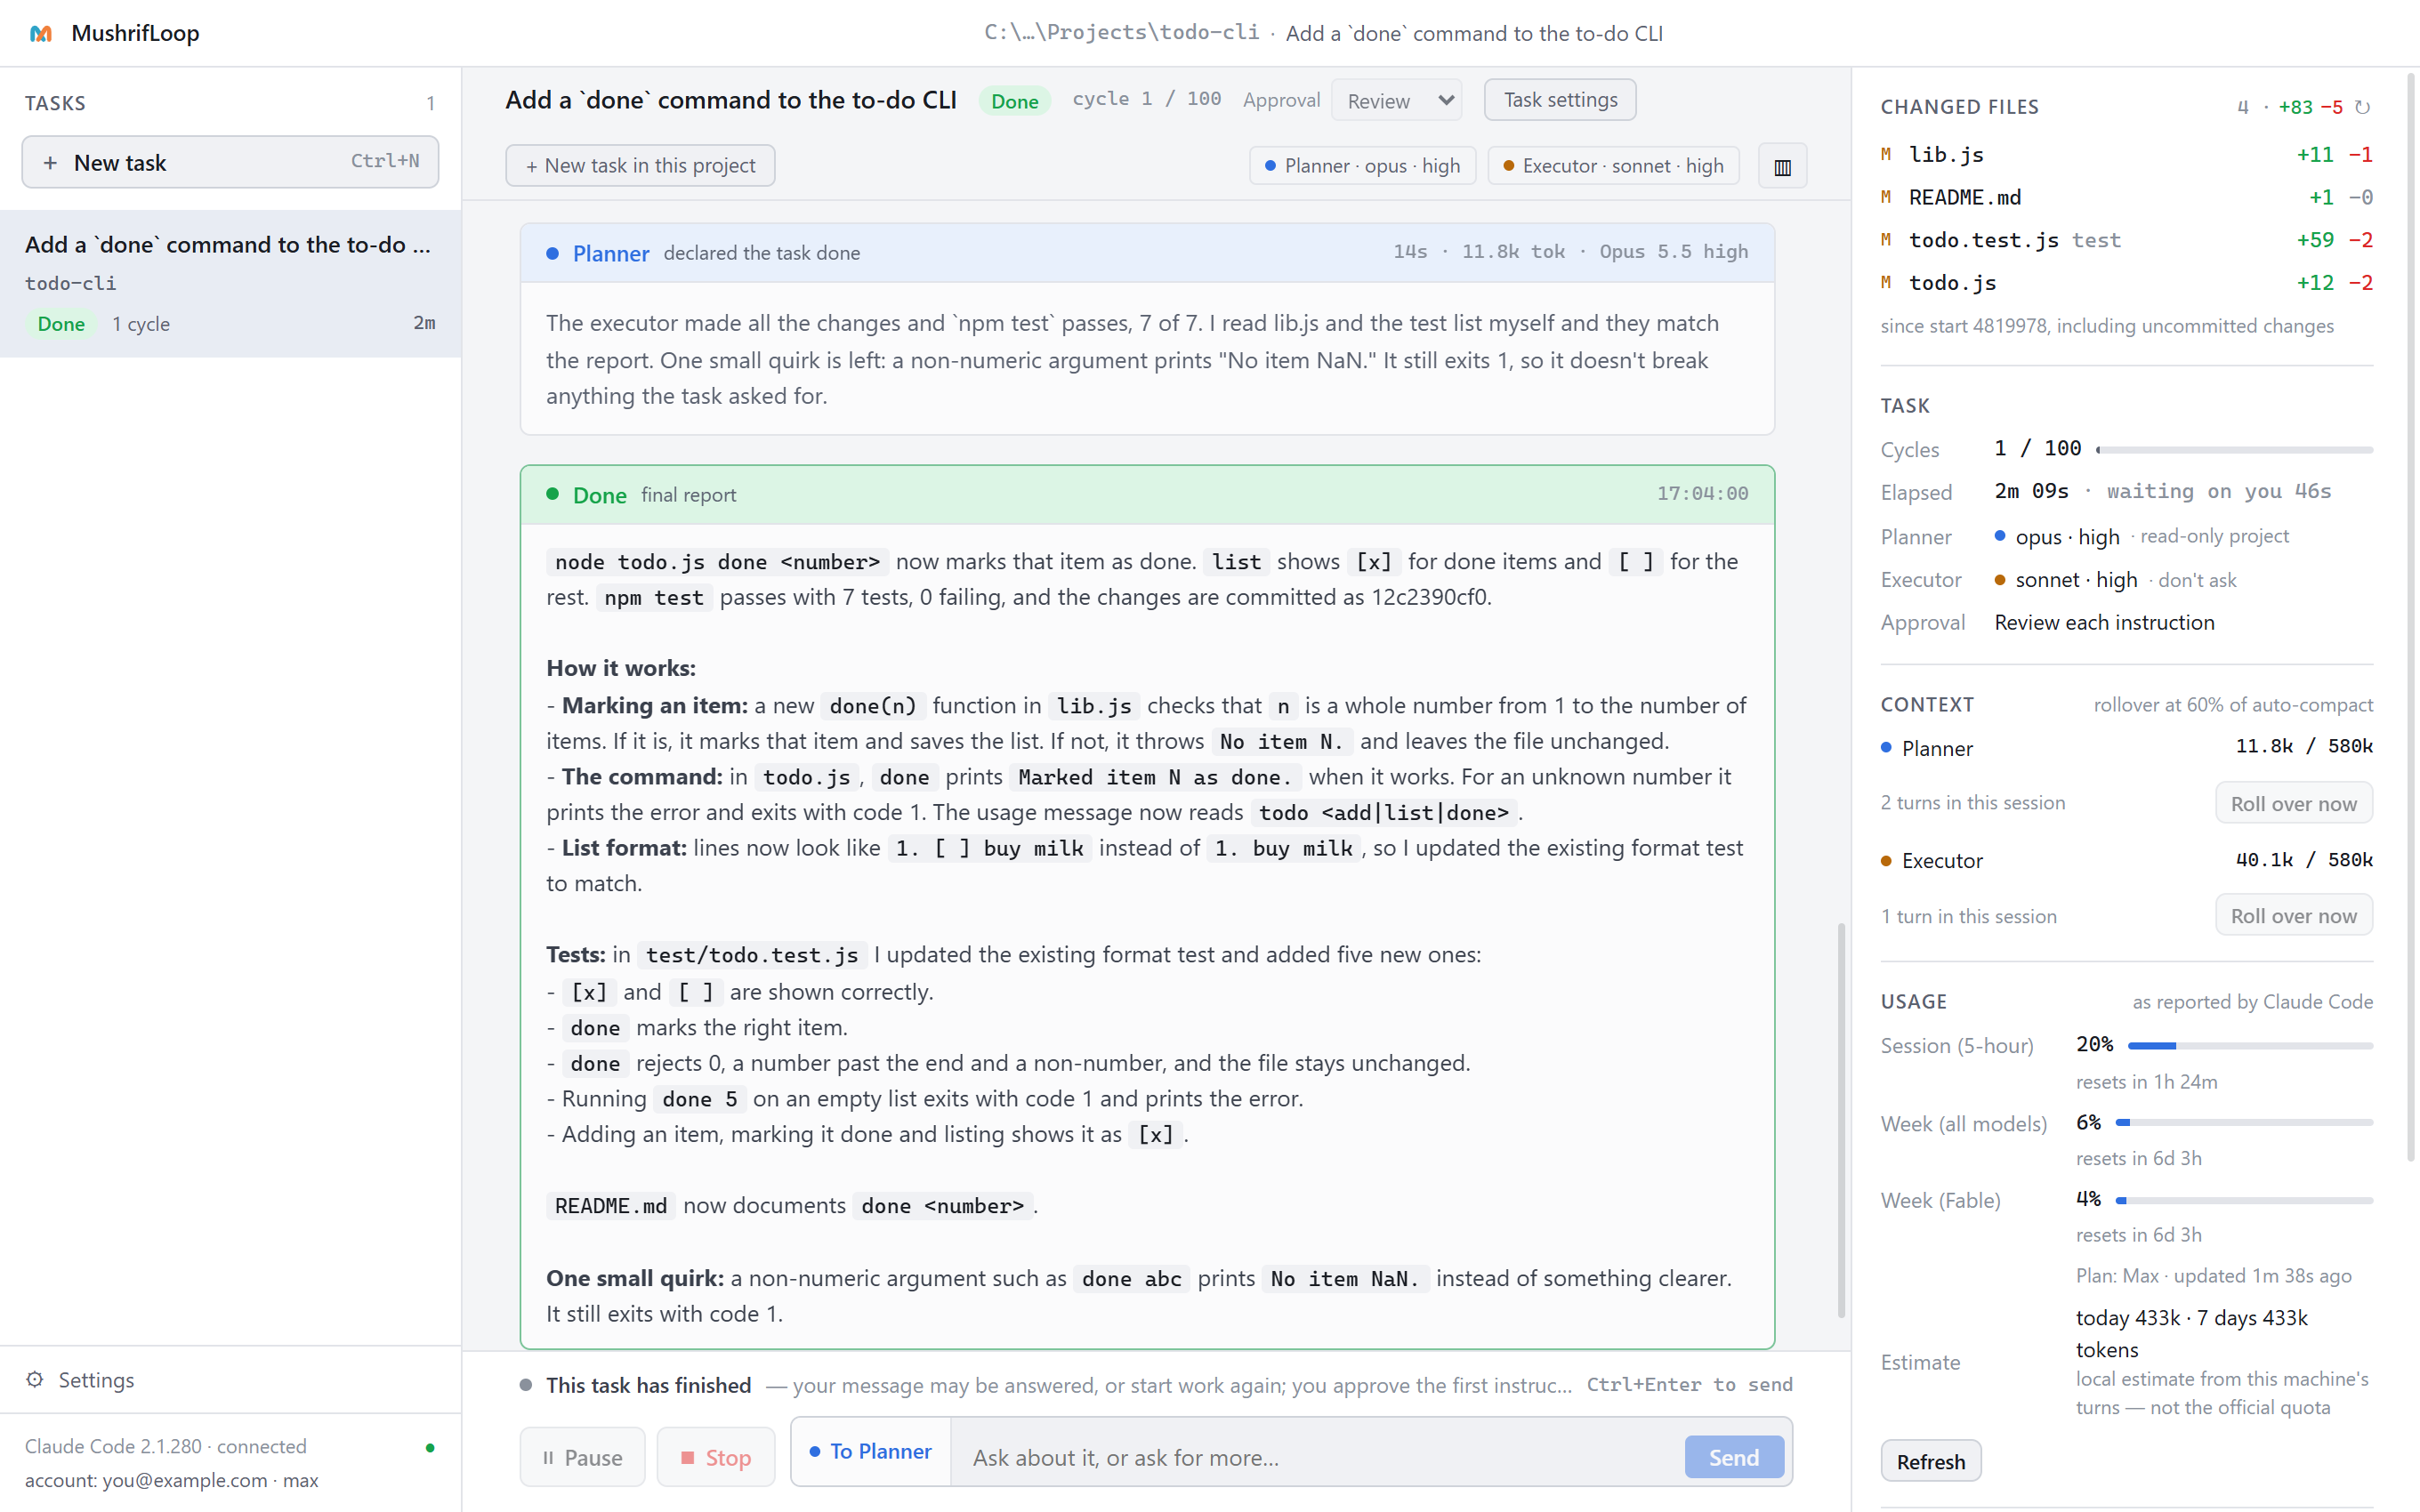Click the Week (Fable) usage bar

click(2244, 1200)
